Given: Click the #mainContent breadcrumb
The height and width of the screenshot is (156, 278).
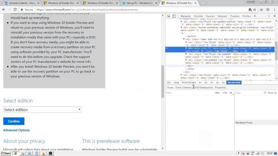Looking at the screenshot, I should point(189,82).
